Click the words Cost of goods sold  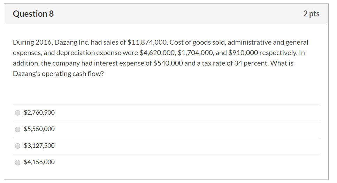point(197,43)
